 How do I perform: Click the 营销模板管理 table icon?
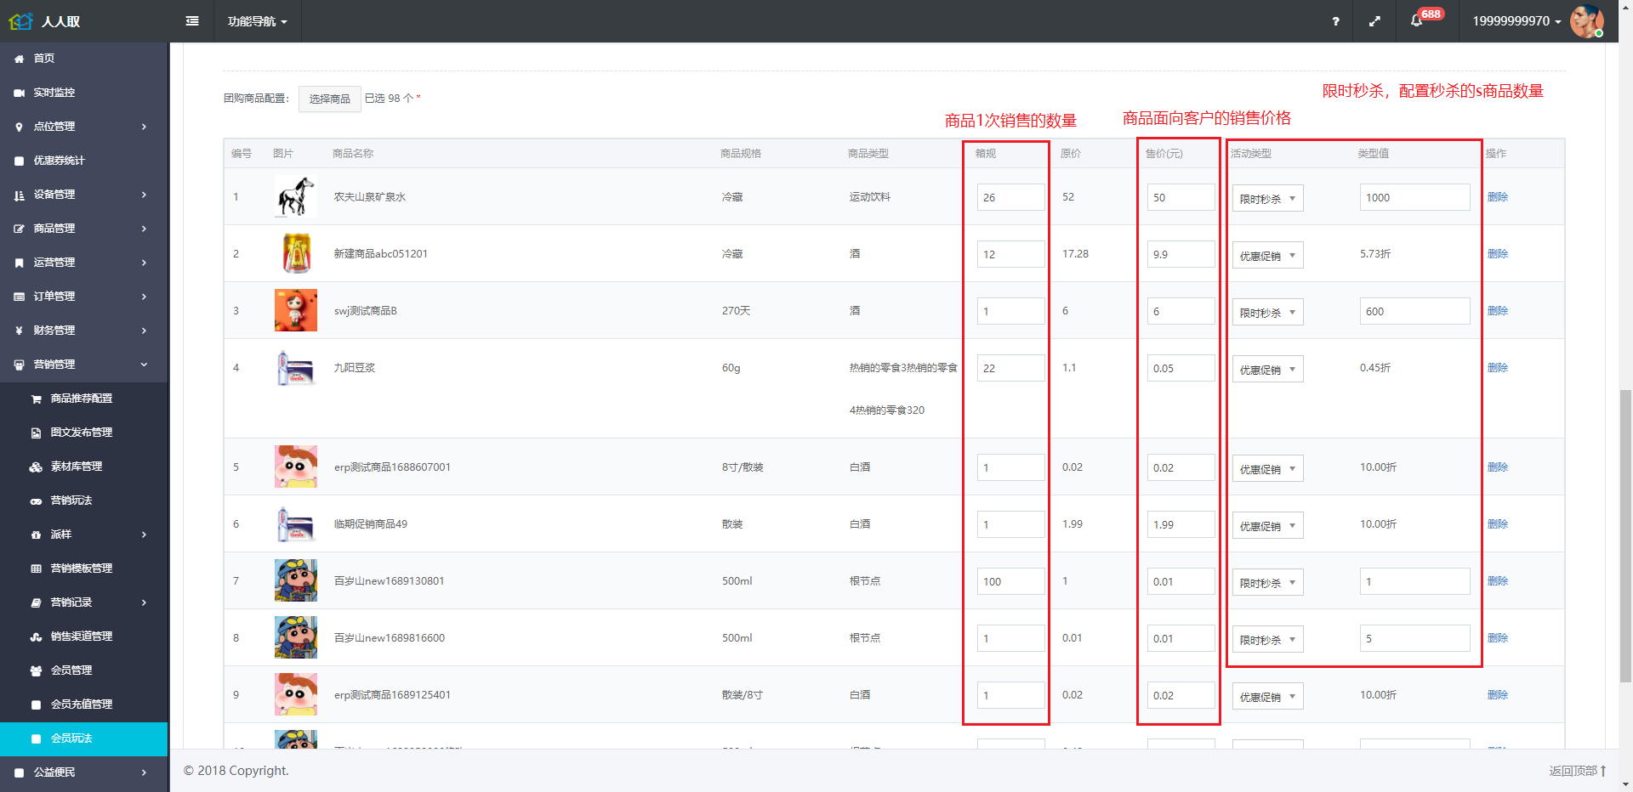click(x=36, y=569)
